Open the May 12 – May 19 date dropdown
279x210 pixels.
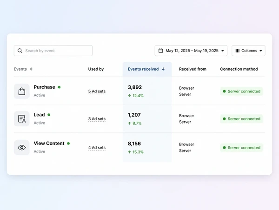point(191,51)
